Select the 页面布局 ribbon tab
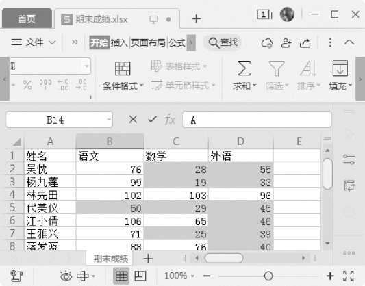This screenshot has width=365, height=286. [x=148, y=43]
